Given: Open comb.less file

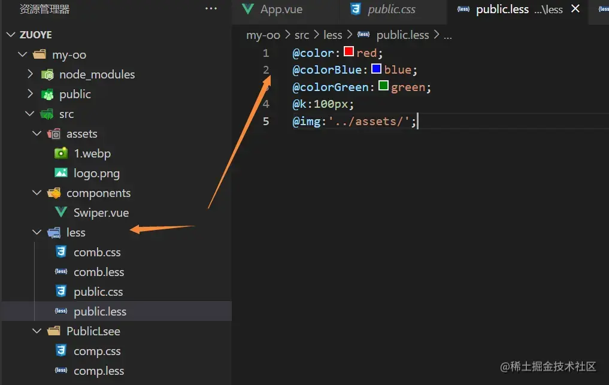Looking at the screenshot, I should [x=99, y=272].
